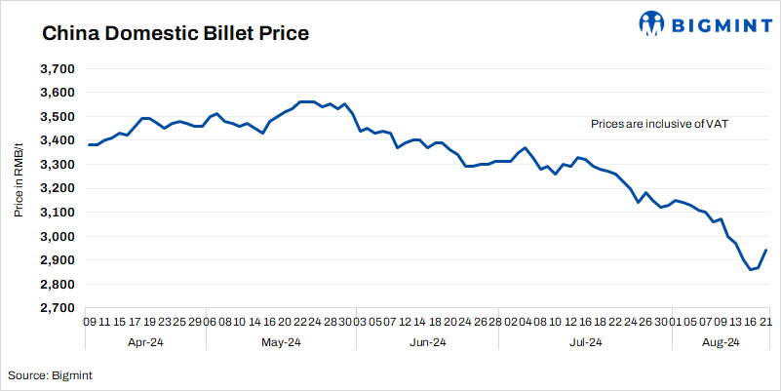Click the lowest point of the price line
The image size is (781, 391).
click(x=749, y=269)
